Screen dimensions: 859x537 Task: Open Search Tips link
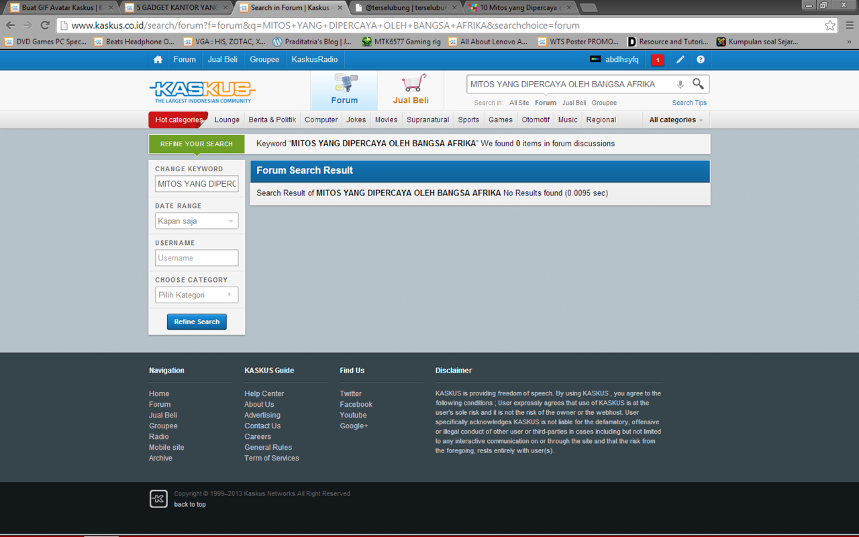tap(689, 103)
